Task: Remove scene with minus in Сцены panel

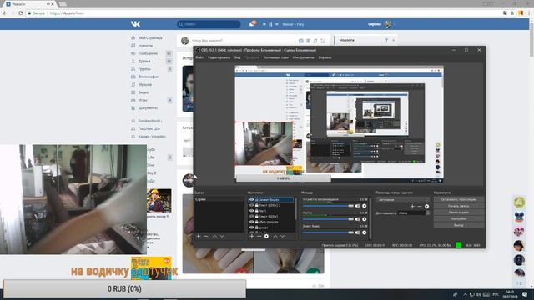Action: click(206, 236)
